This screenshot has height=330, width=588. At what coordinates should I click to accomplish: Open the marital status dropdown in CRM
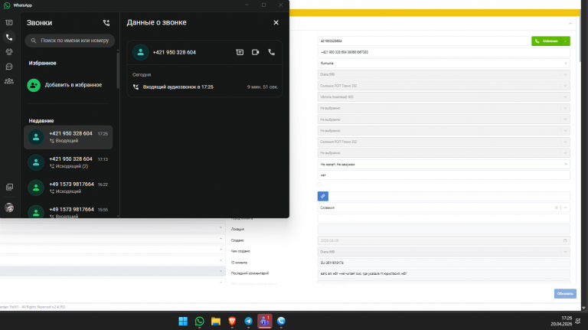[x=443, y=165]
